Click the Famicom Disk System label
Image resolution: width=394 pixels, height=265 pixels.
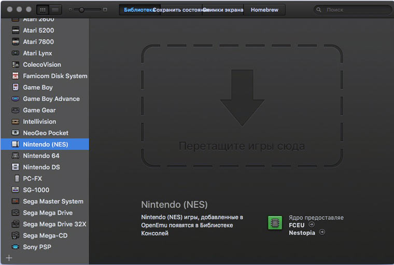[x=55, y=76]
